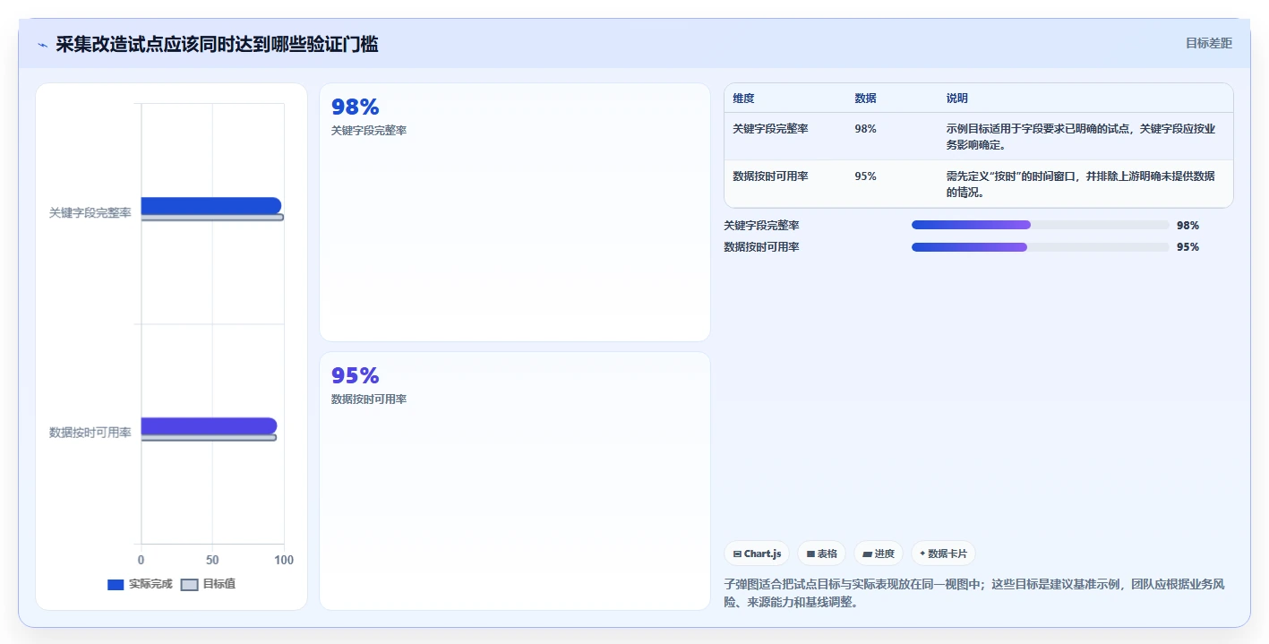This screenshot has height=644, width=1269.
Task: Click the 关键字段完整率 progress bar
Action: point(1040,225)
